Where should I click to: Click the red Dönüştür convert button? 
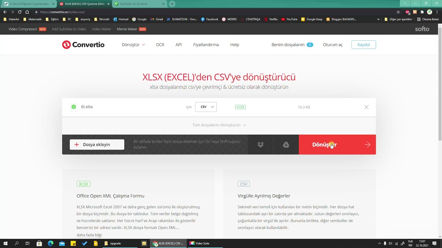click(337, 145)
